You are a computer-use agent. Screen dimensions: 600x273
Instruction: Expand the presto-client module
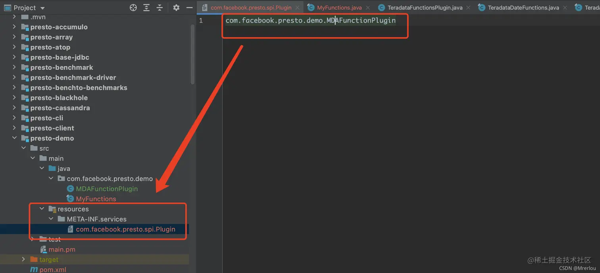point(14,128)
